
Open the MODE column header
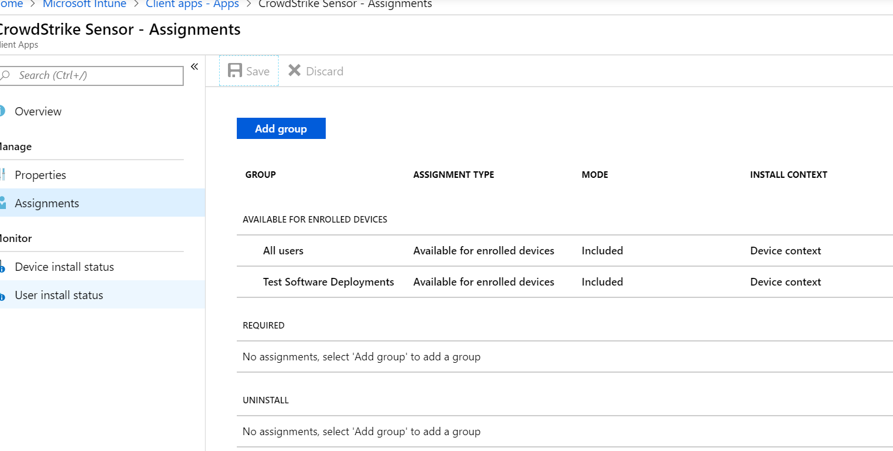(x=594, y=174)
